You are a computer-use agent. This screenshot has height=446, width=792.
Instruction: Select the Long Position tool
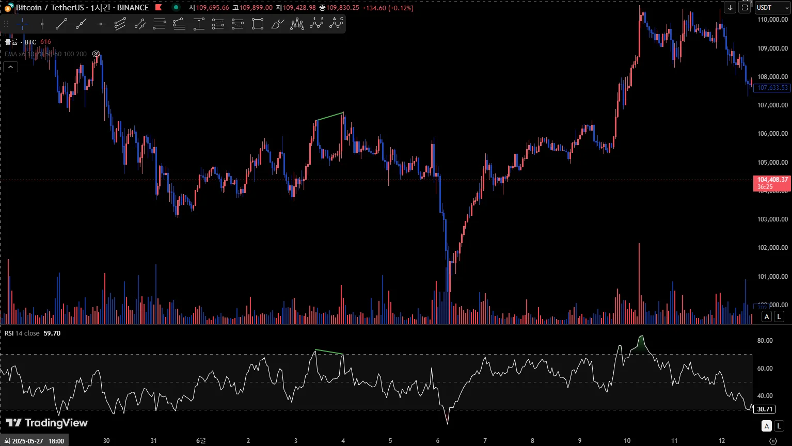[218, 24]
